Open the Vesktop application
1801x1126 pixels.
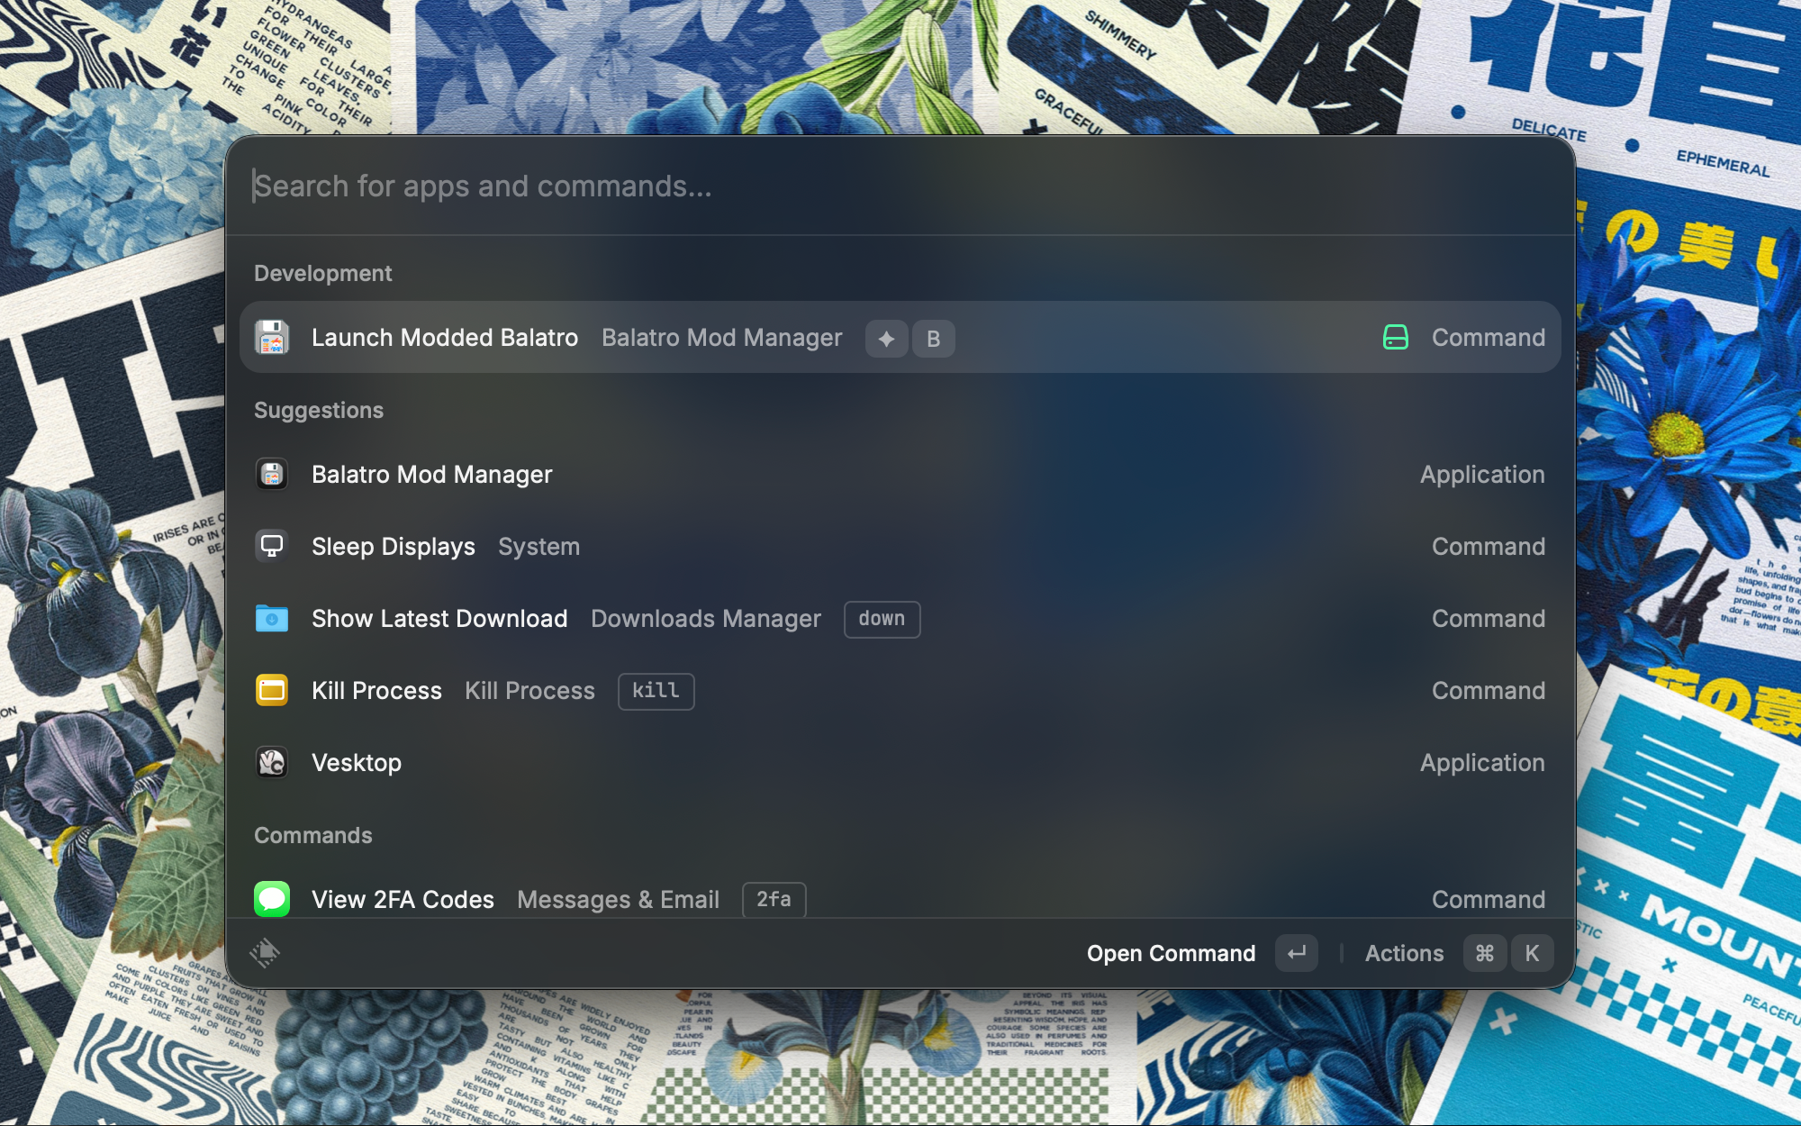click(x=900, y=763)
